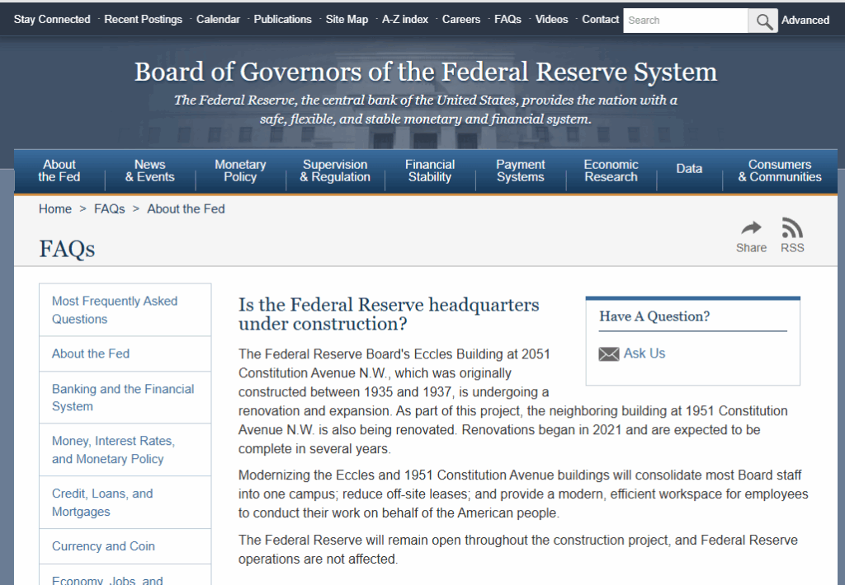Select Banking and the Financial System
The image size is (845, 585).
coord(123,397)
